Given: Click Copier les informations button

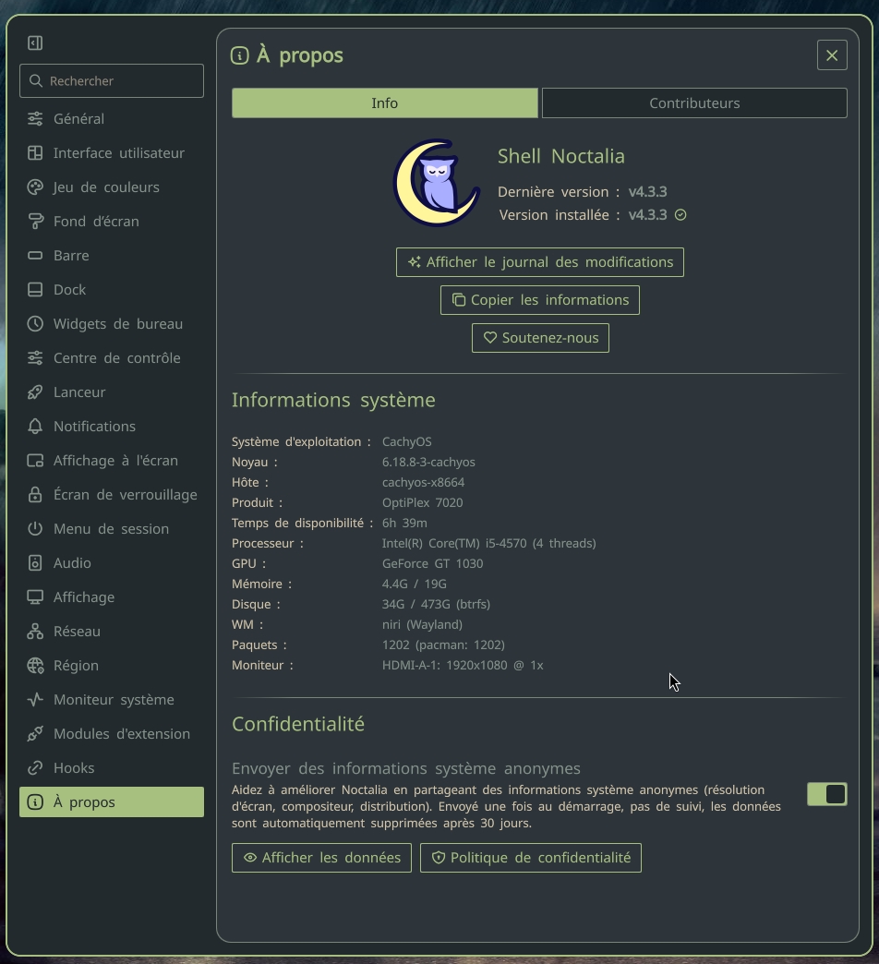Looking at the screenshot, I should [540, 300].
